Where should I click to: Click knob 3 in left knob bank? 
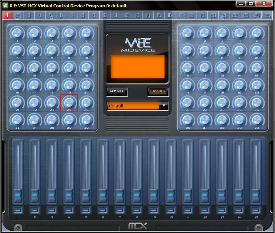click(52, 33)
